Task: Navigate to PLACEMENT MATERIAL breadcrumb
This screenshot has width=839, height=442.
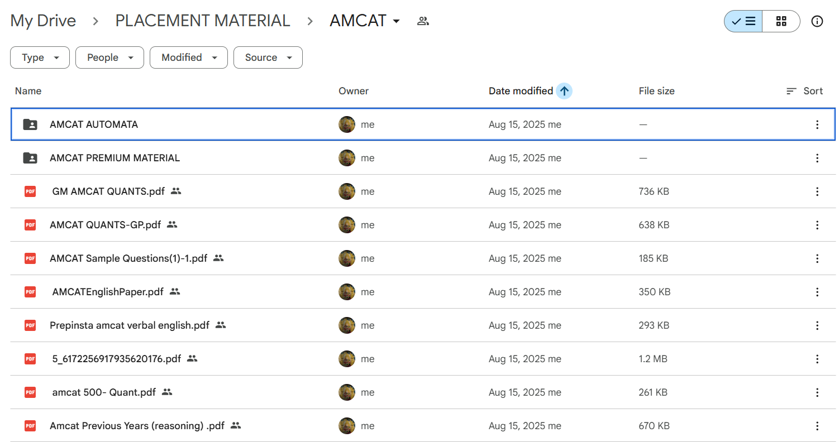Action: coord(202,21)
